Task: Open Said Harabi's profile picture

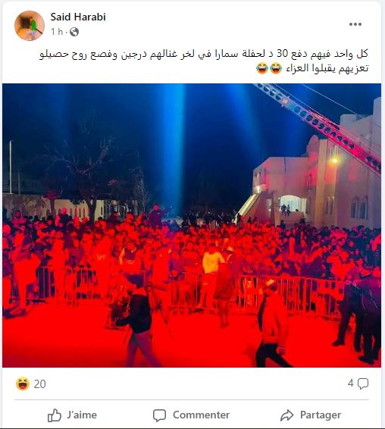Action: 30,26
